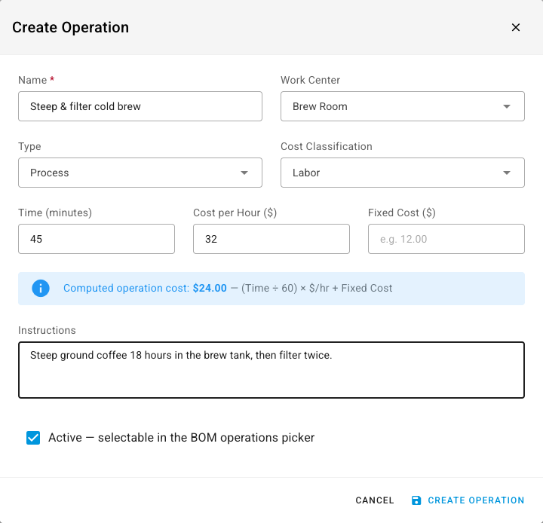
Task: Click the 'Instructions' label
Action: pos(47,330)
